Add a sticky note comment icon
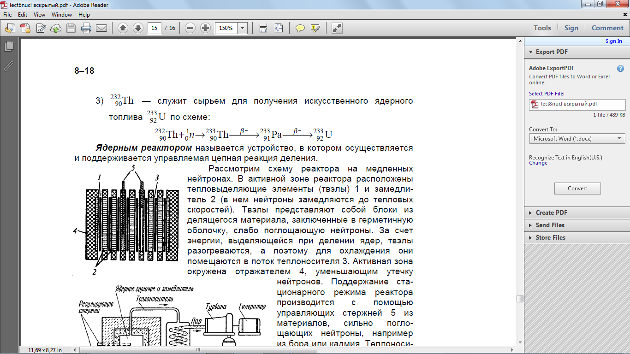630x354 pixels. [x=300, y=28]
